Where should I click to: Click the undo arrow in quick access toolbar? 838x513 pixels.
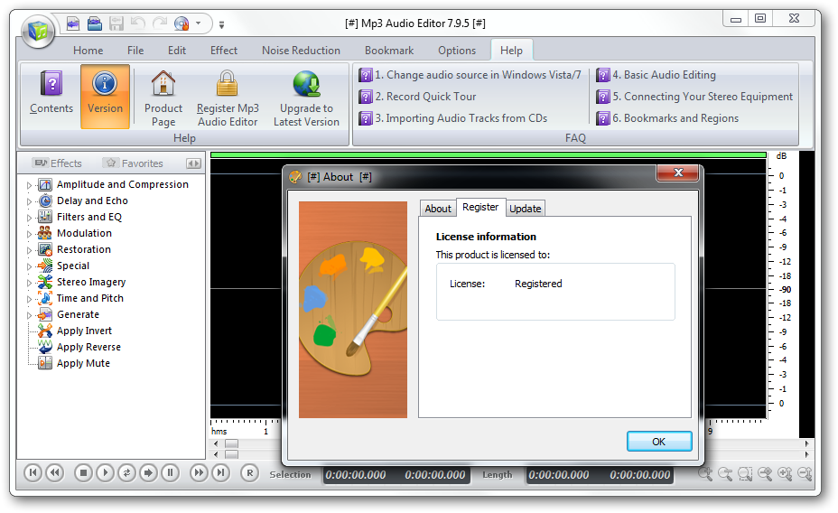click(x=137, y=23)
